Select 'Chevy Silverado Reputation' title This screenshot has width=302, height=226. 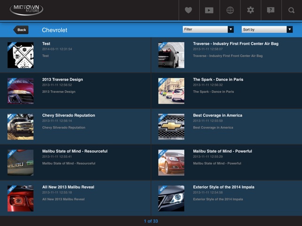[69, 115]
